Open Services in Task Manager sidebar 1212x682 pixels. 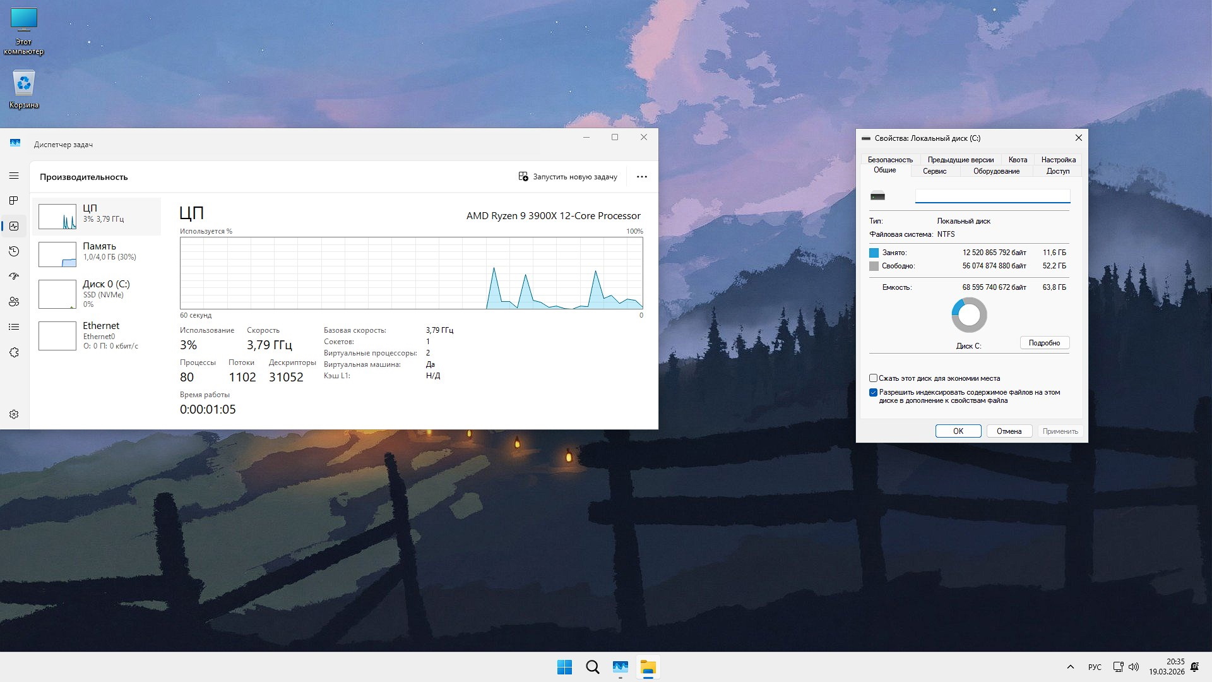click(14, 352)
